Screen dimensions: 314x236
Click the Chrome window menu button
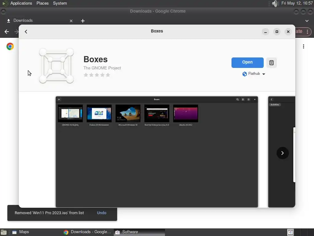(3, 12)
